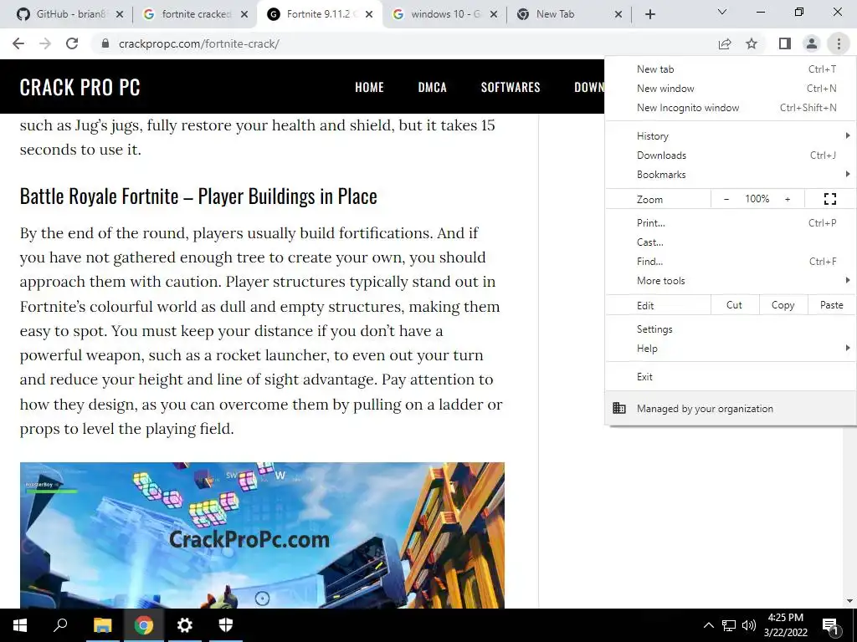
Task: Click the CRACK PRO PC site logo
Action: [80, 87]
